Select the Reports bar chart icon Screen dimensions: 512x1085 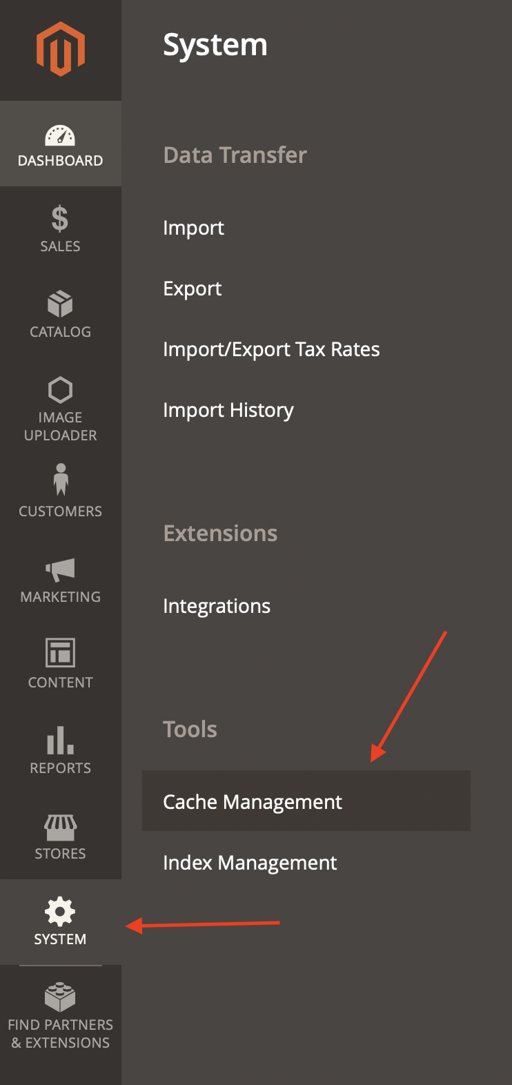pos(61,741)
